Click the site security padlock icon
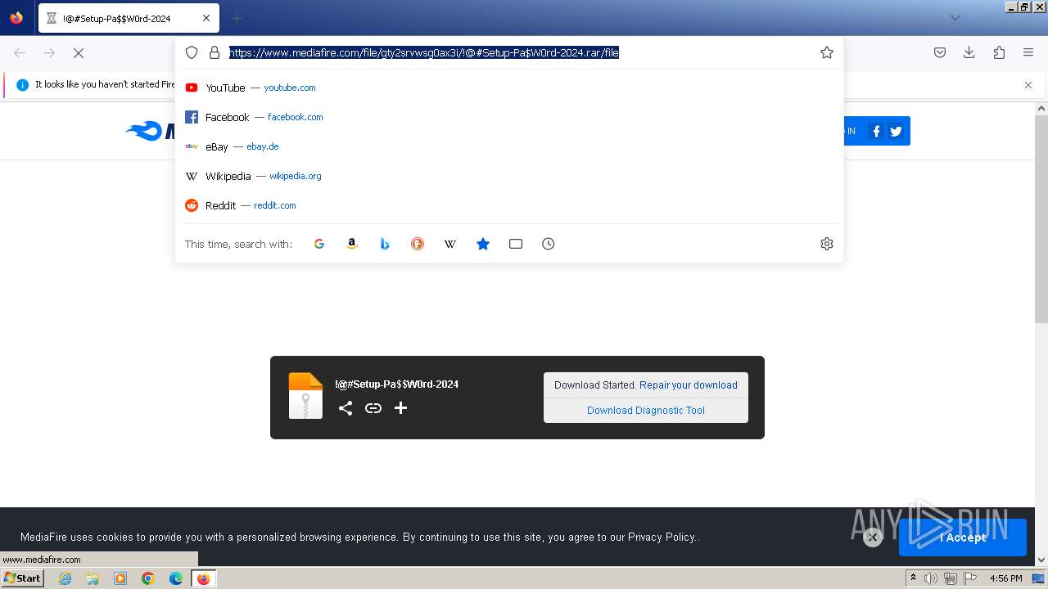This screenshot has height=589, width=1048. click(215, 52)
